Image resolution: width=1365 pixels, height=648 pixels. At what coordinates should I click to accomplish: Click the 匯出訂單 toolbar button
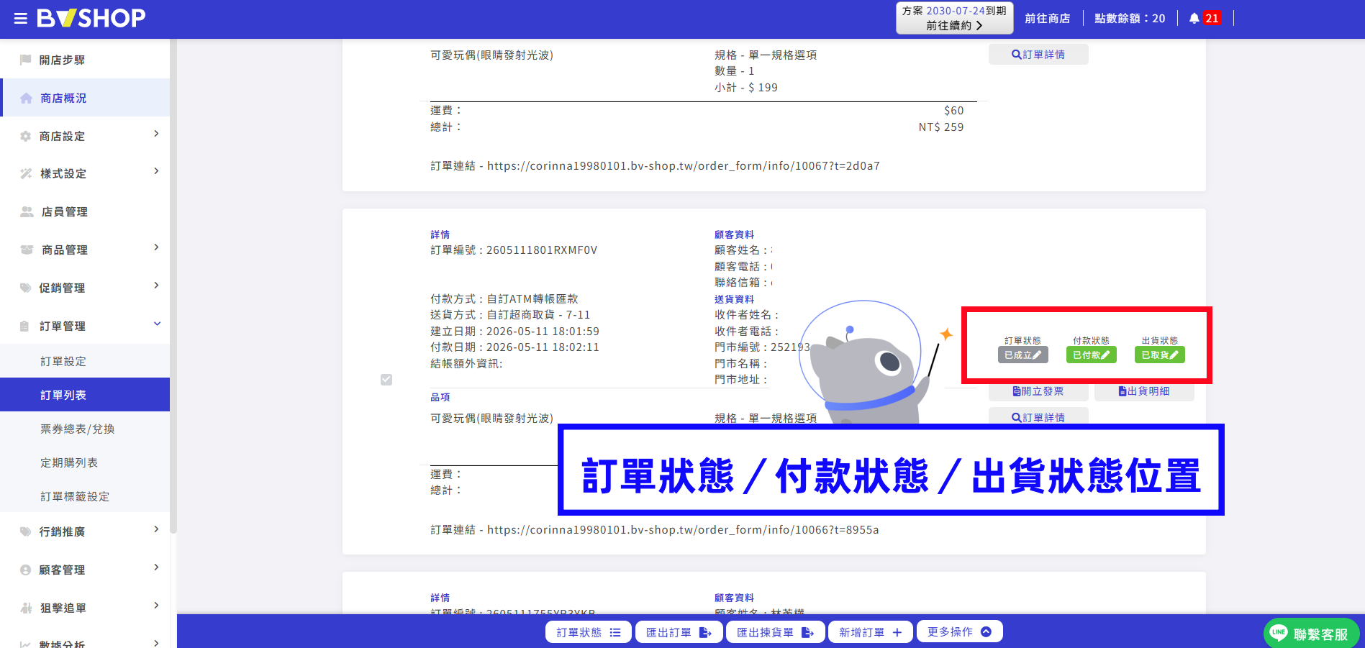tap(679, 632)
